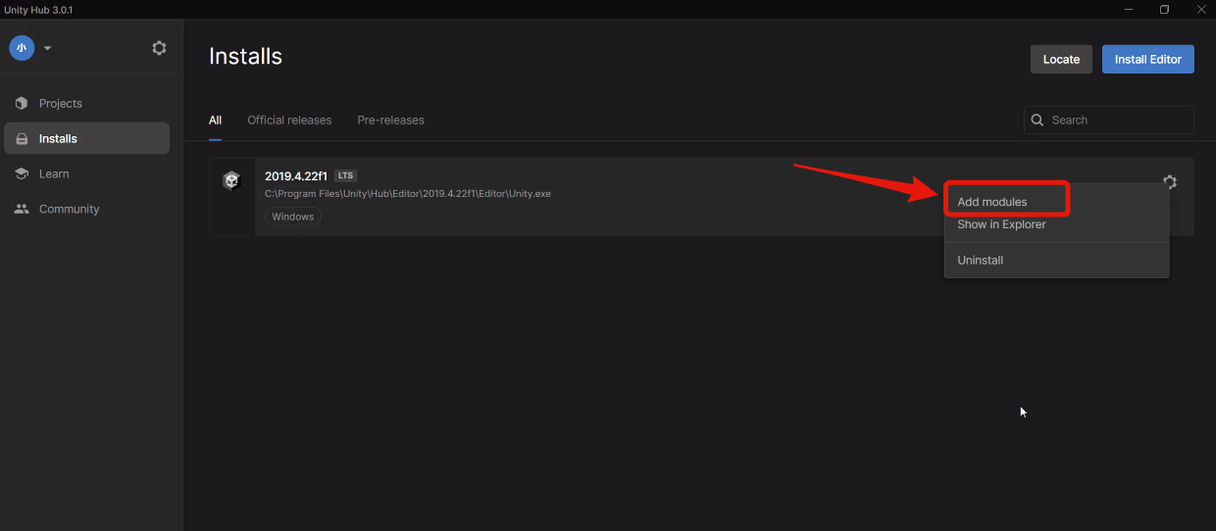Click the Unity.exe install path text
This screenshot has height=531, width=1216.
coord(408,193)
